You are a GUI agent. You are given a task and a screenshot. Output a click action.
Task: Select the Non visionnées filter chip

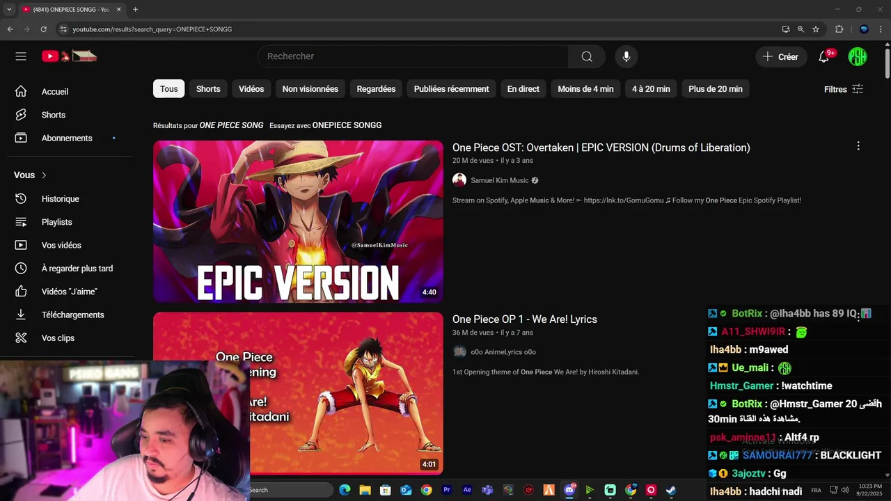(310, 89)
